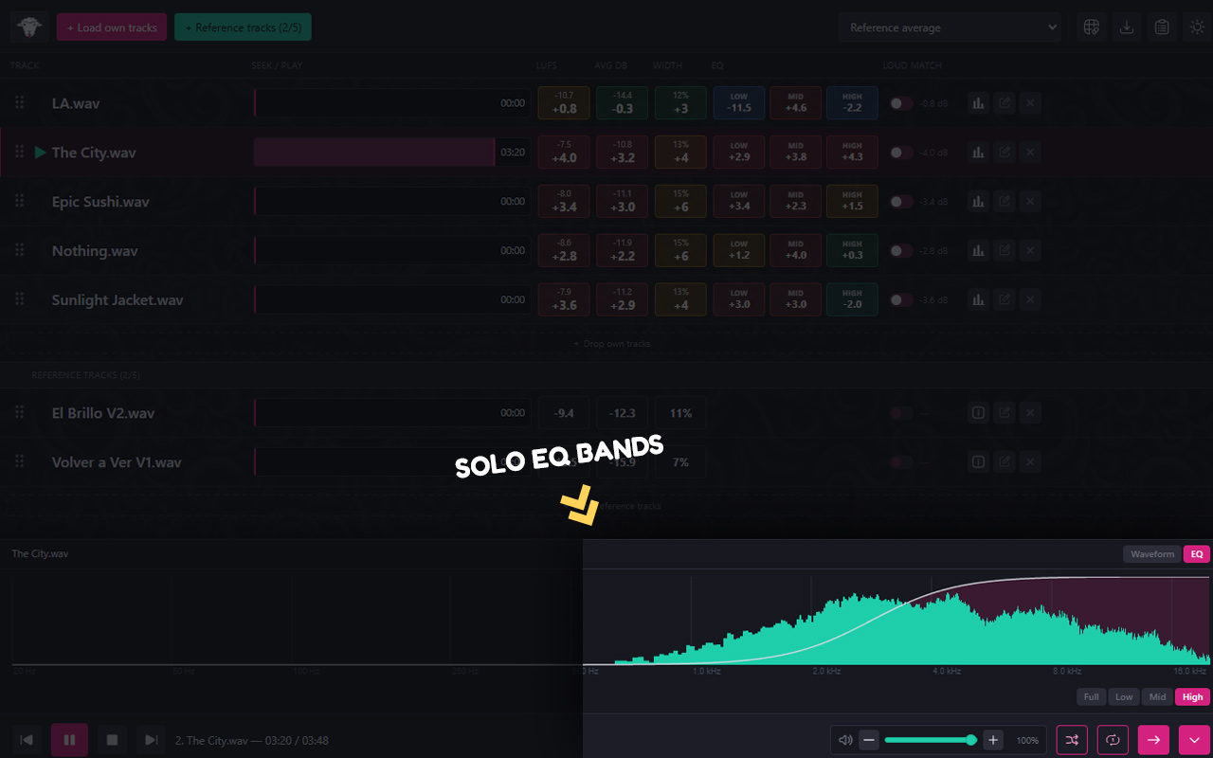Toggle loud match for LA.wav
The width and height of the screenshot is (1213, 758).
(x=901, y=103)
